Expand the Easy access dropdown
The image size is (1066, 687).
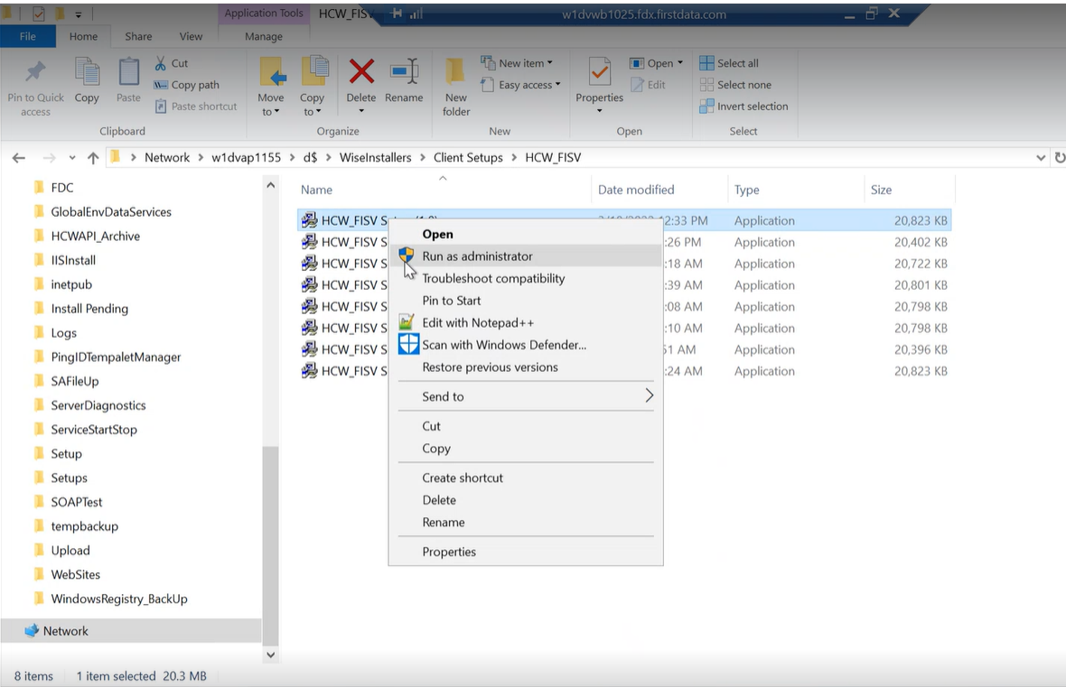[x=558, y=85]
